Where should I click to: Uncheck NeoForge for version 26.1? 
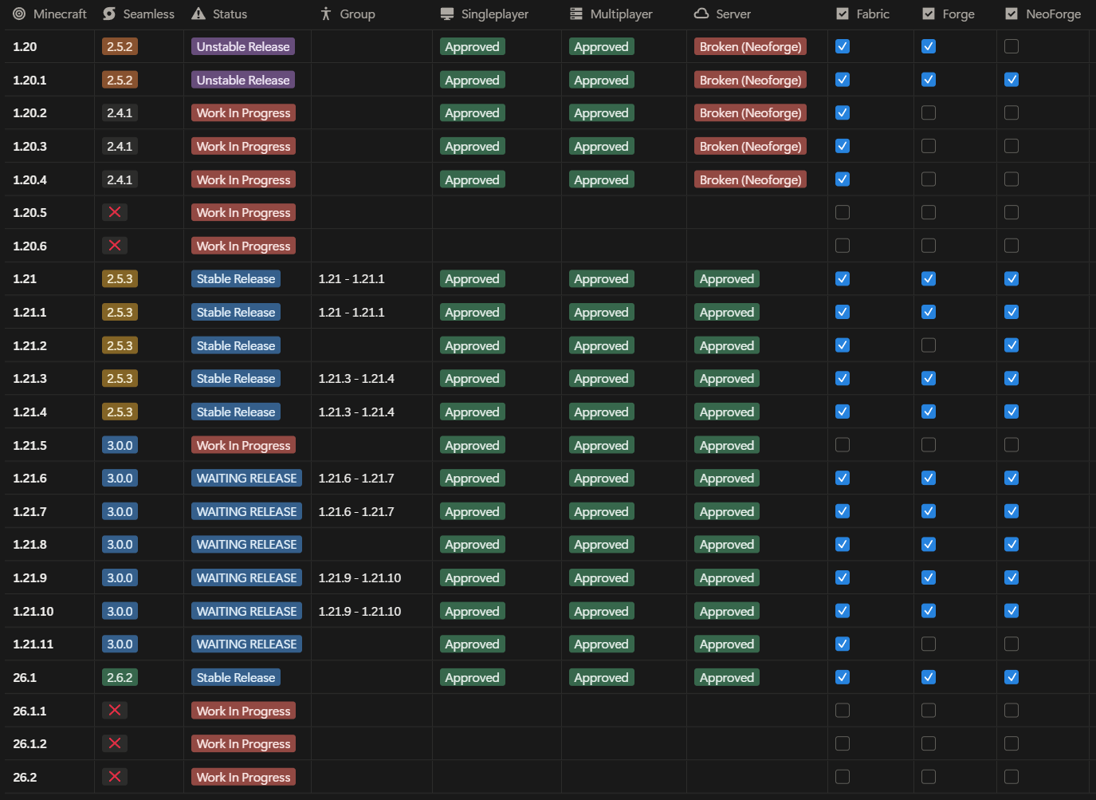coord(1012,677)
